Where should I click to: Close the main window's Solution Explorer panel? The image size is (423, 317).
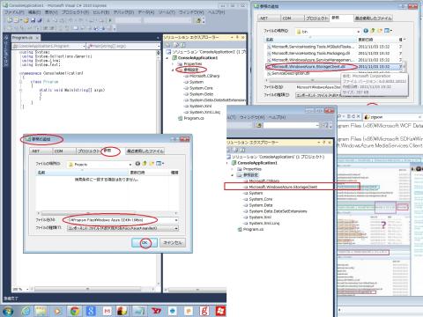(x=243, y=37)
